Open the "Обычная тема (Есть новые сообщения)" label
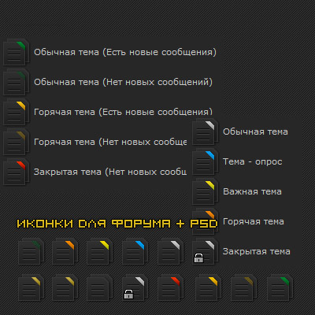This screenshot has height=315, width=315. click(125, 52)
